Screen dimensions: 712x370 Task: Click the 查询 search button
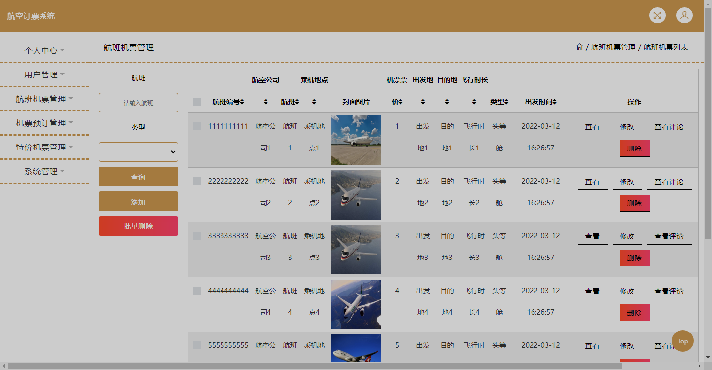(138, 176)
